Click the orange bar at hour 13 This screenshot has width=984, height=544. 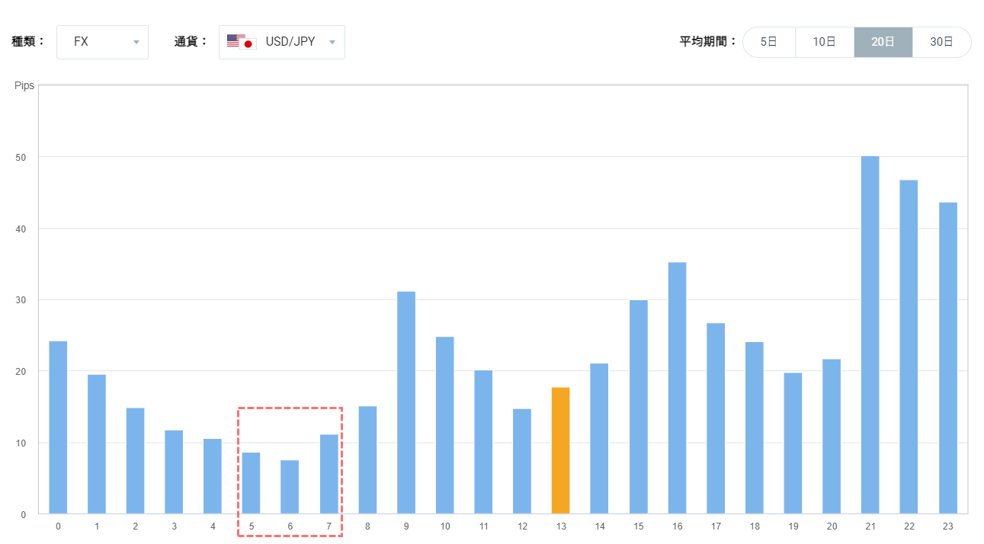[560, 450]
